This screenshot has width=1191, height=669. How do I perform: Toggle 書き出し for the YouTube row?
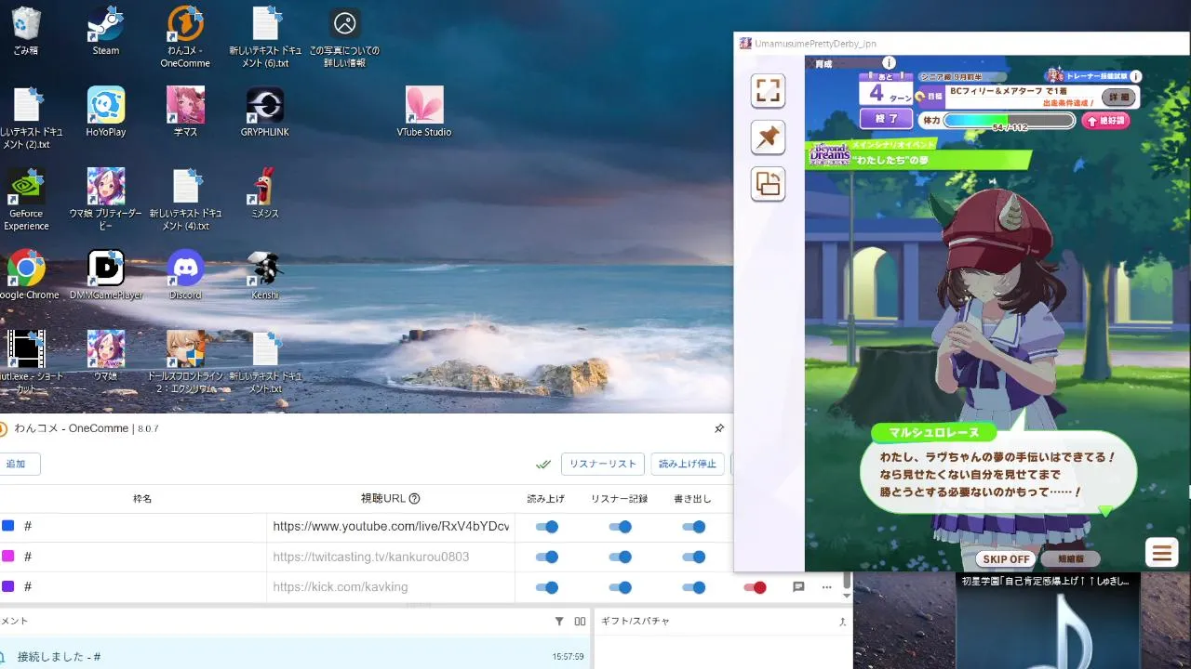click(x=693, y=527)
